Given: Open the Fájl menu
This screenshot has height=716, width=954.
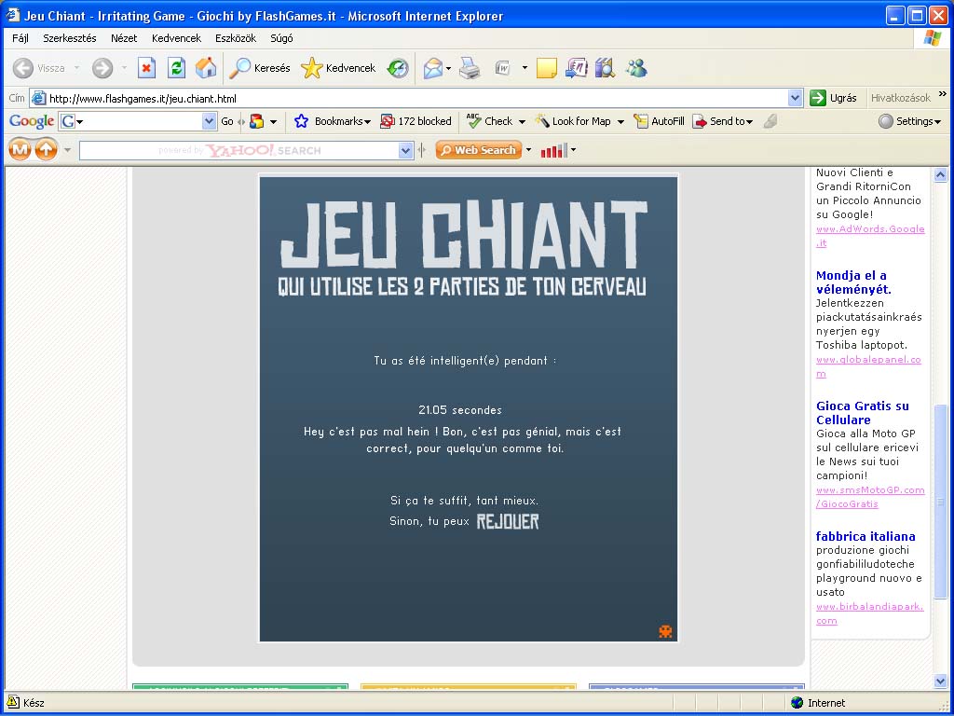Looking at the screenshot, I should [20, 37].
